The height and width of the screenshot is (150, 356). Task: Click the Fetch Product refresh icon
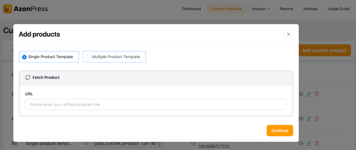28,77
